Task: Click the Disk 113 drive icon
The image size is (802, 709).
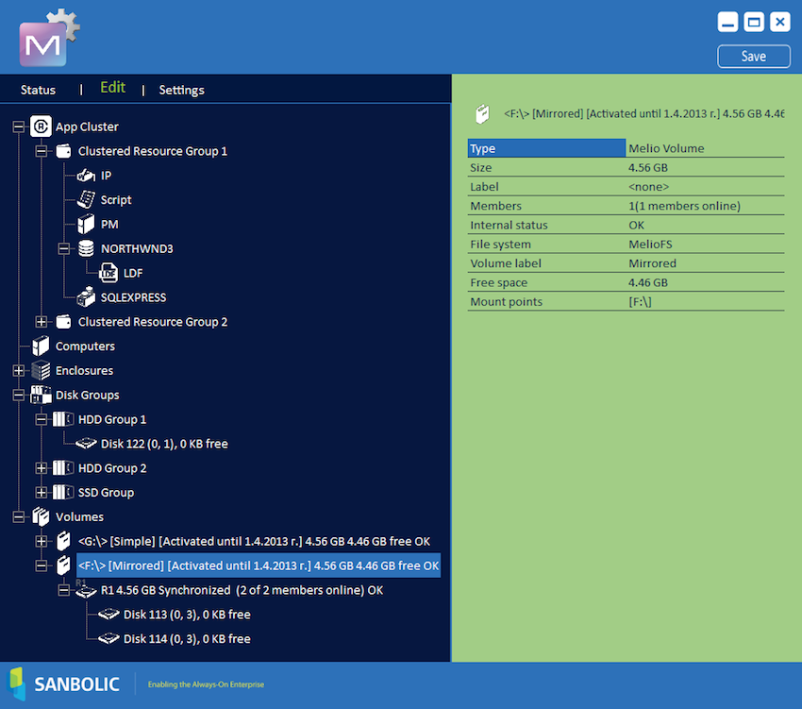Action: (x=109, y=615)
